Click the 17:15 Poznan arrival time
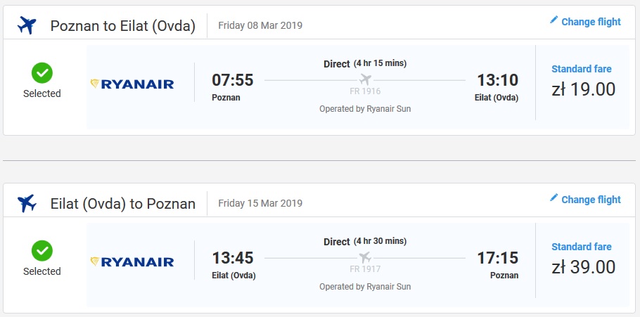640x317 pixels. tap(497, 258)
